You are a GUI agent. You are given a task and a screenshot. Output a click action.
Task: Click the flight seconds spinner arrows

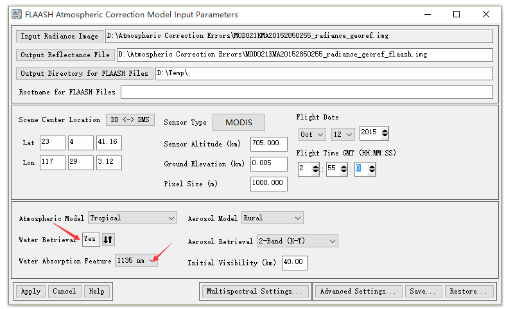[x=372, y=169]
